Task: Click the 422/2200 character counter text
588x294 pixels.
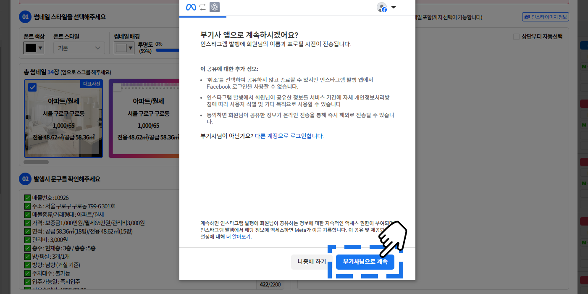Action: pyautogui.click(x=270, y=285)
